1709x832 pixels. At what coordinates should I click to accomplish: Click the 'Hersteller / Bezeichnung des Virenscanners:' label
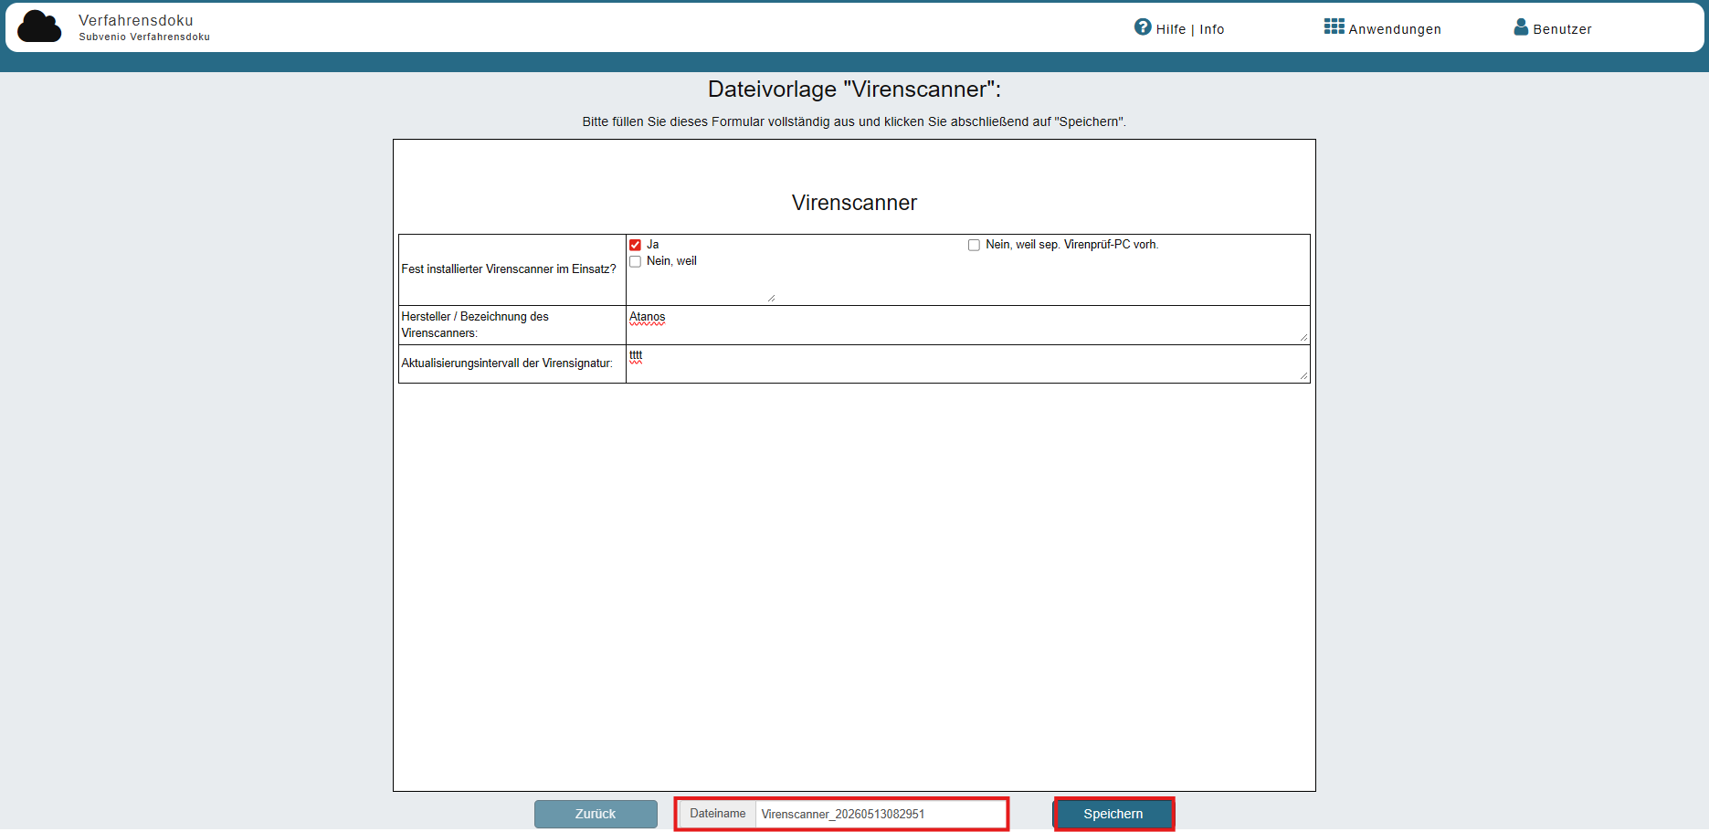(475, 325)
